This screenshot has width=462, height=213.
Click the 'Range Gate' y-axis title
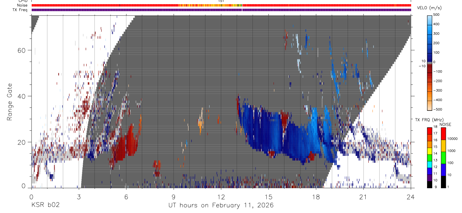pyautogui.click(x=10, y=101)
